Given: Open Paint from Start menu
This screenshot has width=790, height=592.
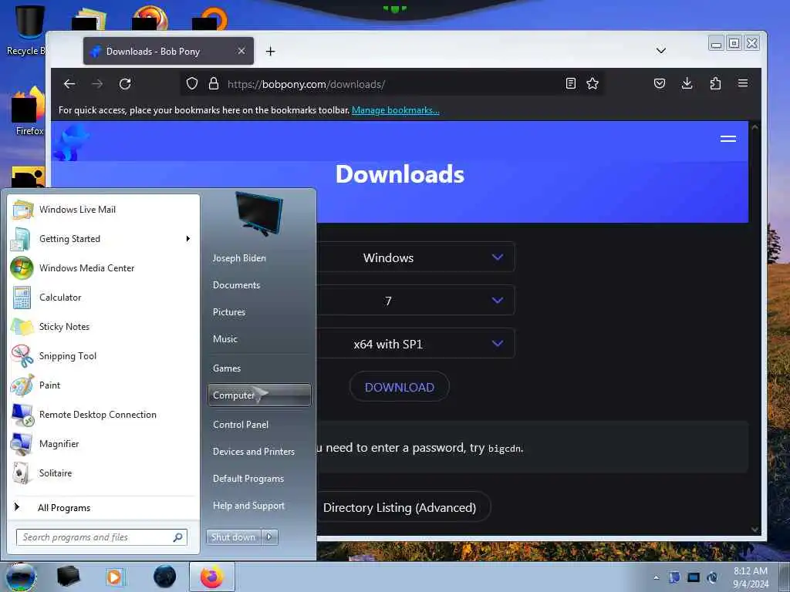Looking at the screenshot, I should [104, 385].
